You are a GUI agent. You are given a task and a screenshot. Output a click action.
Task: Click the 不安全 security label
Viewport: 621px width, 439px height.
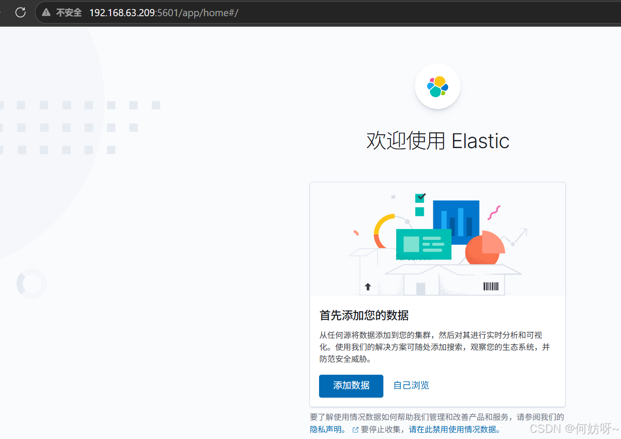(69, 12)
